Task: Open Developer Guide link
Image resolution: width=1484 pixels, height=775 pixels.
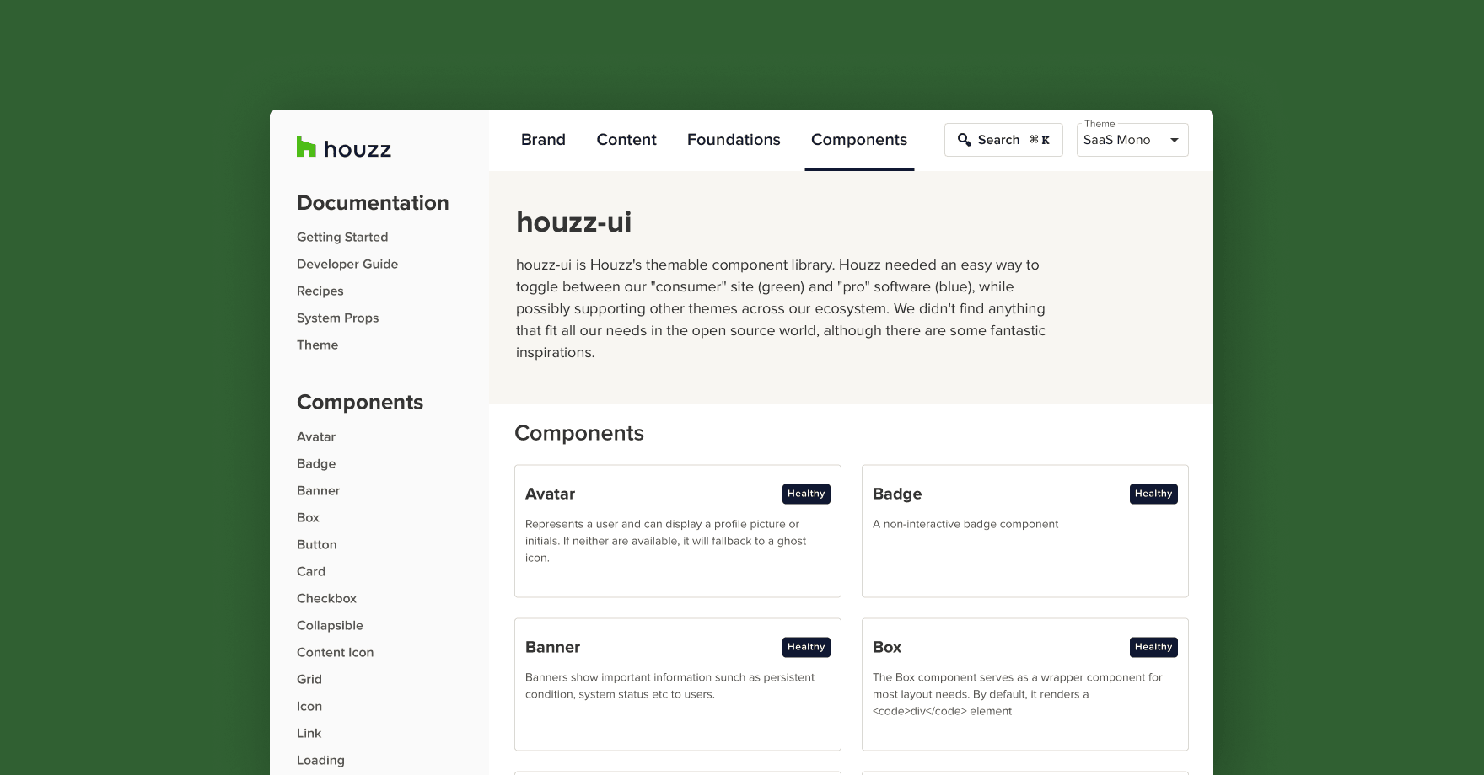Action: click(x=347, y=265)
